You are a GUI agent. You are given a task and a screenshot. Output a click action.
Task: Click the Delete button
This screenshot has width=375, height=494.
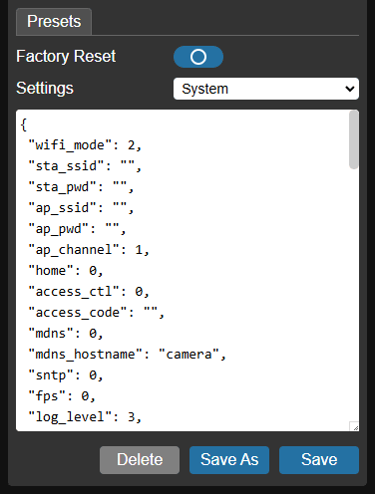140,460
